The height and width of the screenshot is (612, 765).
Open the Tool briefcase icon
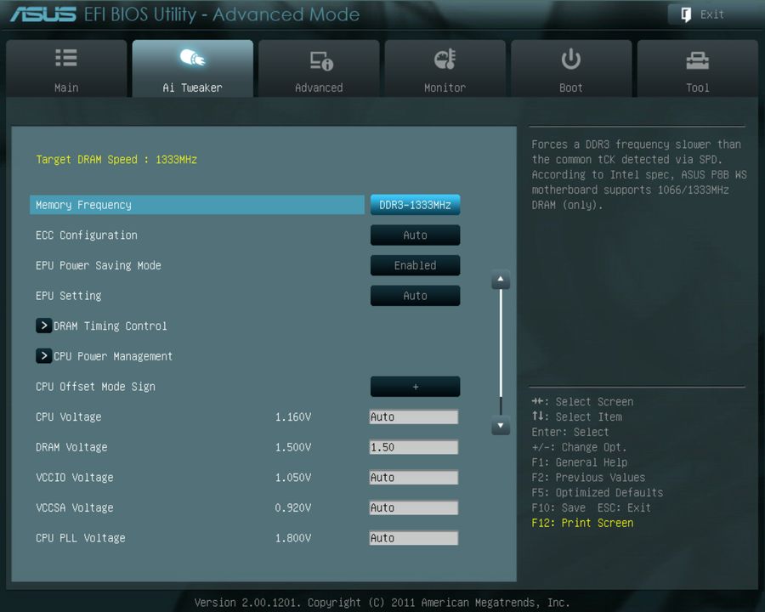point(697,58)
